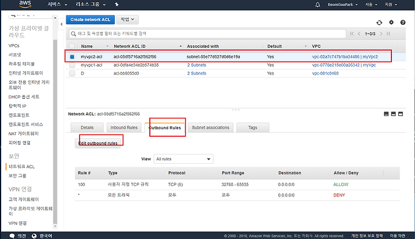Click the sidebar vertical scrollbar
Screen dimensions: 415x239
pos(55,131)
